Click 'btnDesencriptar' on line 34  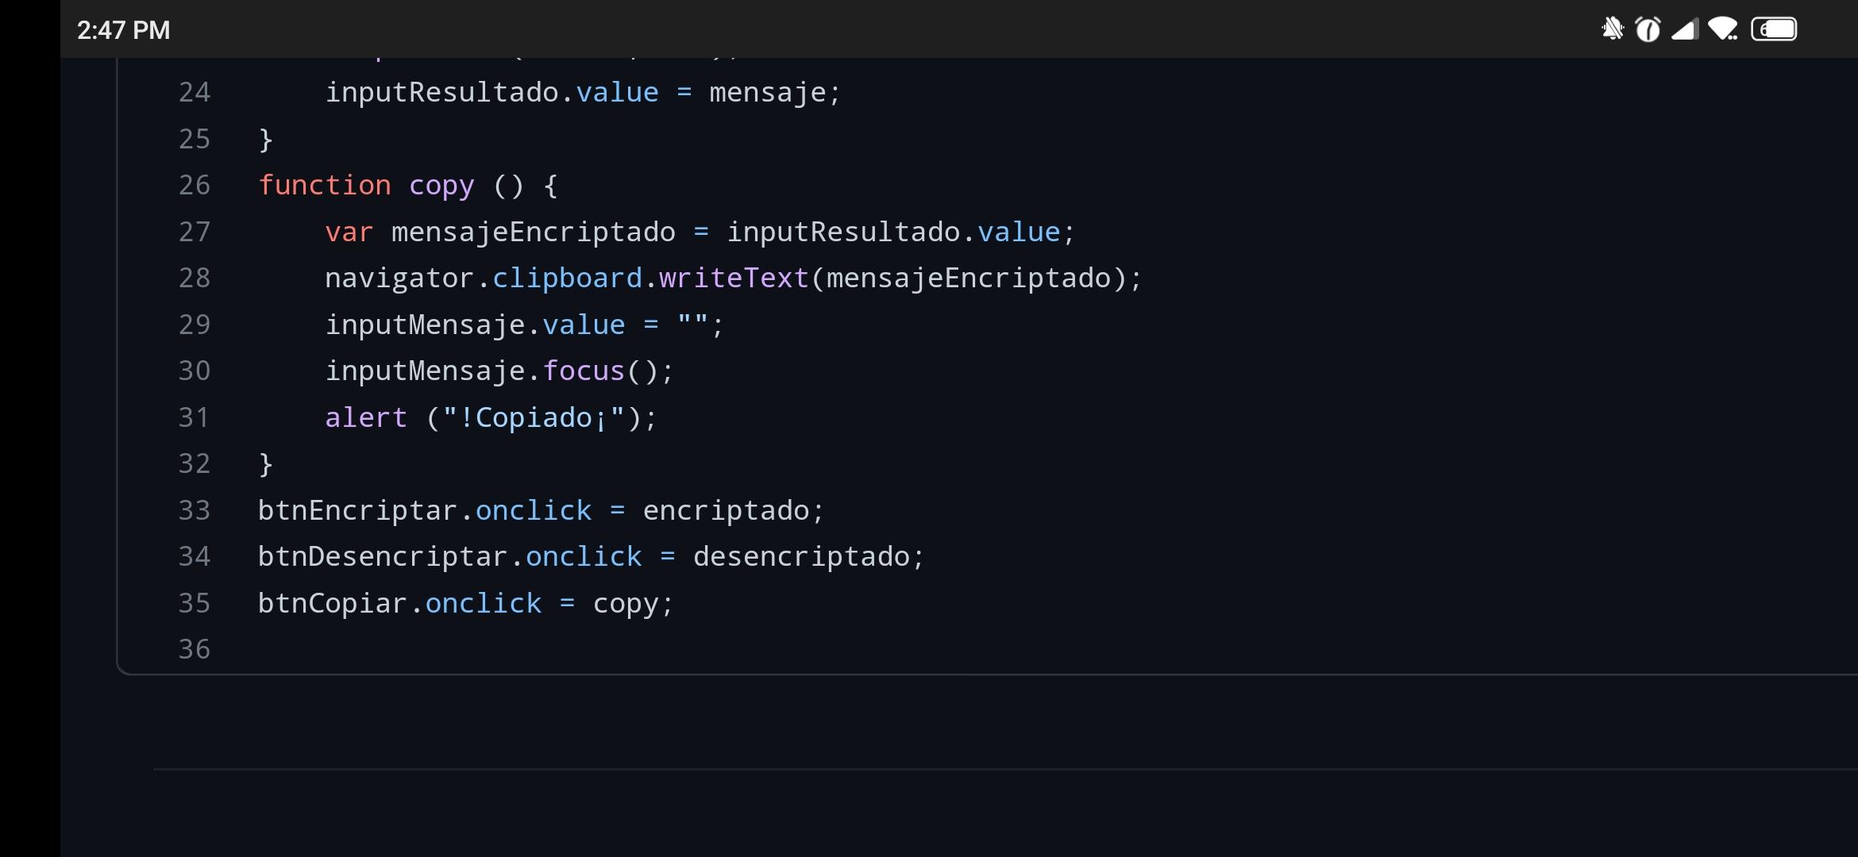click(383, 557)
